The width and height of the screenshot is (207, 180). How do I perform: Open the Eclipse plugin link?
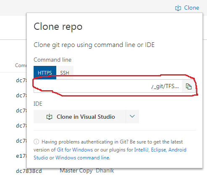[x=158, y=150]
